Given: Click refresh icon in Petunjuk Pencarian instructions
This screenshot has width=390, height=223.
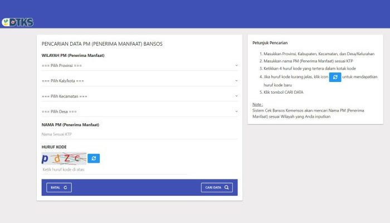Looking at the screenshot, I should (x=335, y=77).
